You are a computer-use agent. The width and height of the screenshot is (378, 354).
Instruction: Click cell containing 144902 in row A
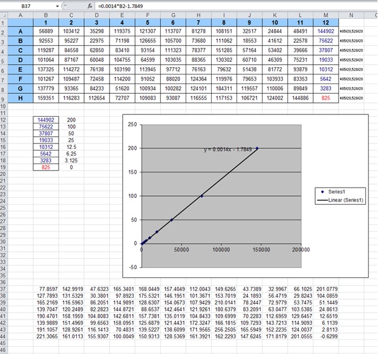325,30
